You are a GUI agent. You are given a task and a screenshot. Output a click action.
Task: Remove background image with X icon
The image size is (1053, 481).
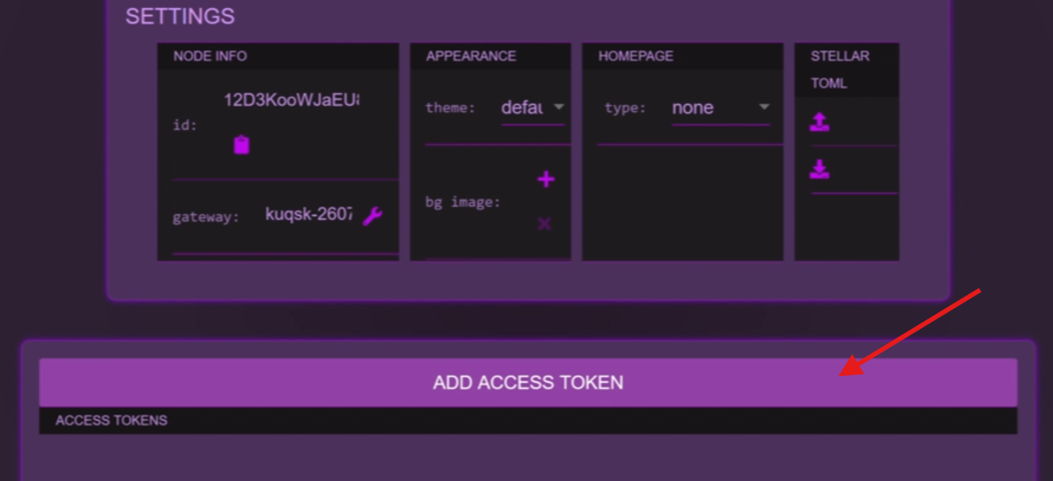pyautogui.click(x=544, y=224)
